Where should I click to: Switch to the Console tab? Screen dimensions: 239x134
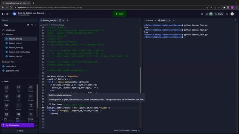149,20
